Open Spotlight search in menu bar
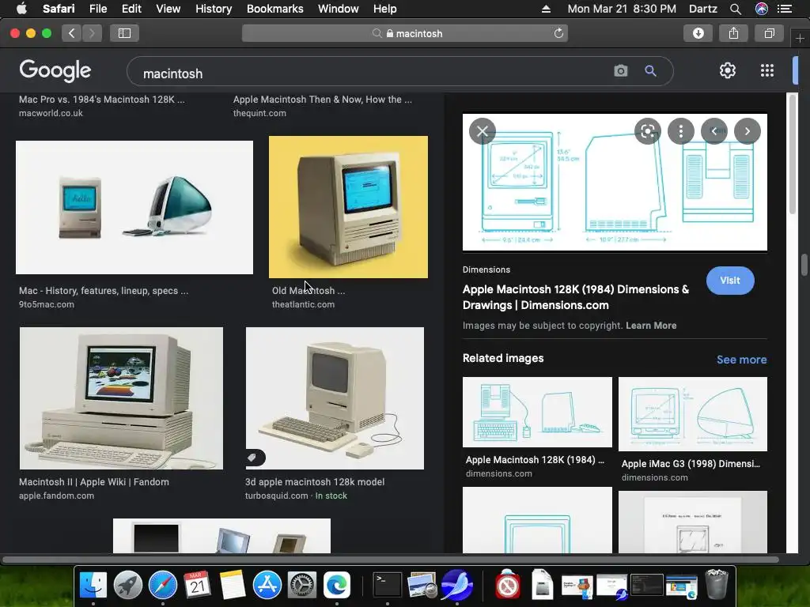This screenshot has width=810, height=607. [736, 9]
